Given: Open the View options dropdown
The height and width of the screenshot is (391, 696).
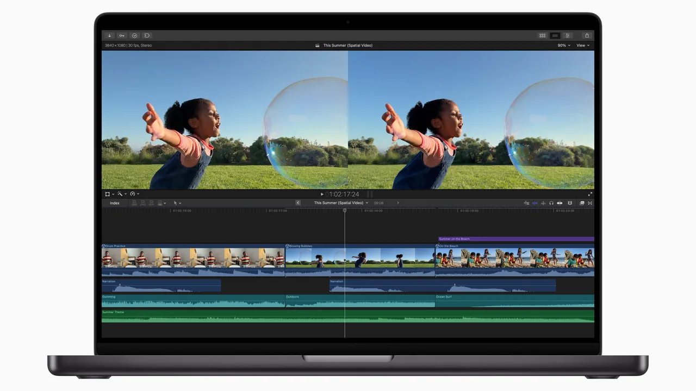Looking at the screenshot, I should pos(581,45).
